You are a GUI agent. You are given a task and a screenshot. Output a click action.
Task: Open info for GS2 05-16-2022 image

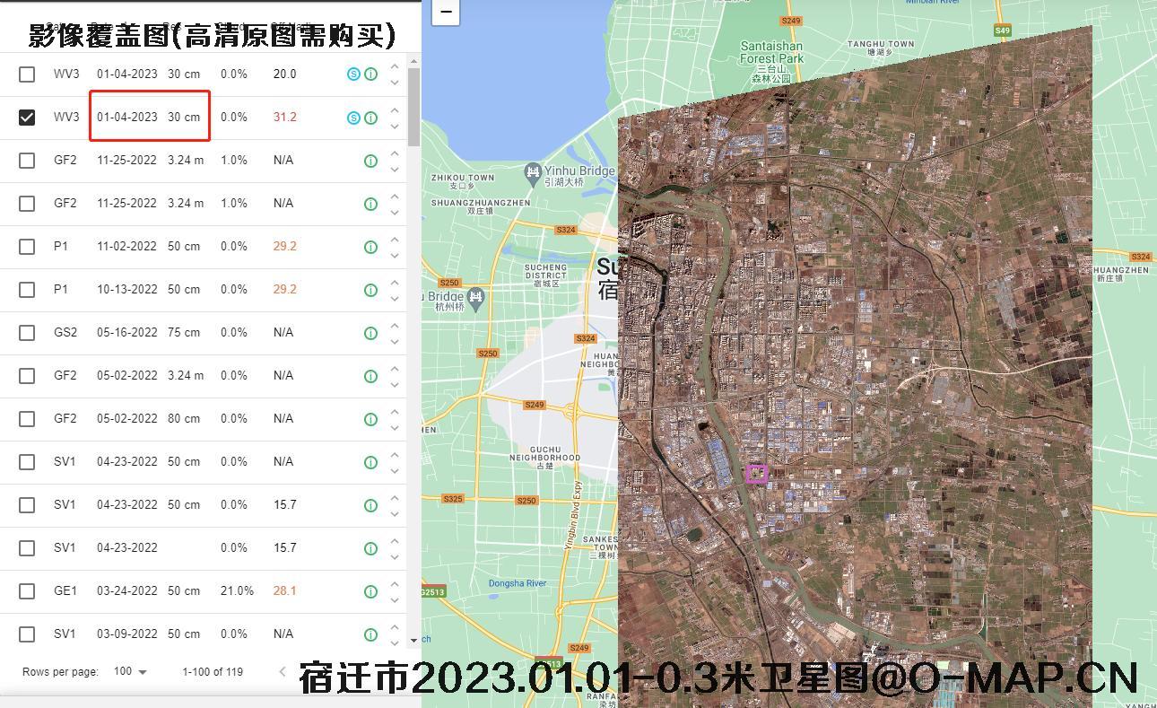(x=370, y=333)
